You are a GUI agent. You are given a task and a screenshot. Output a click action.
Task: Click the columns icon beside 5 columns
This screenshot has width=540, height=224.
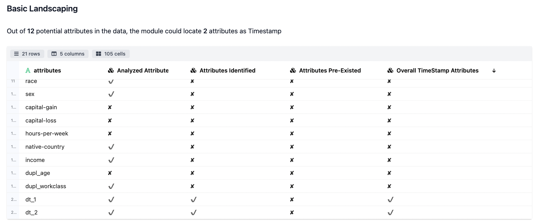tap(54, 54)
